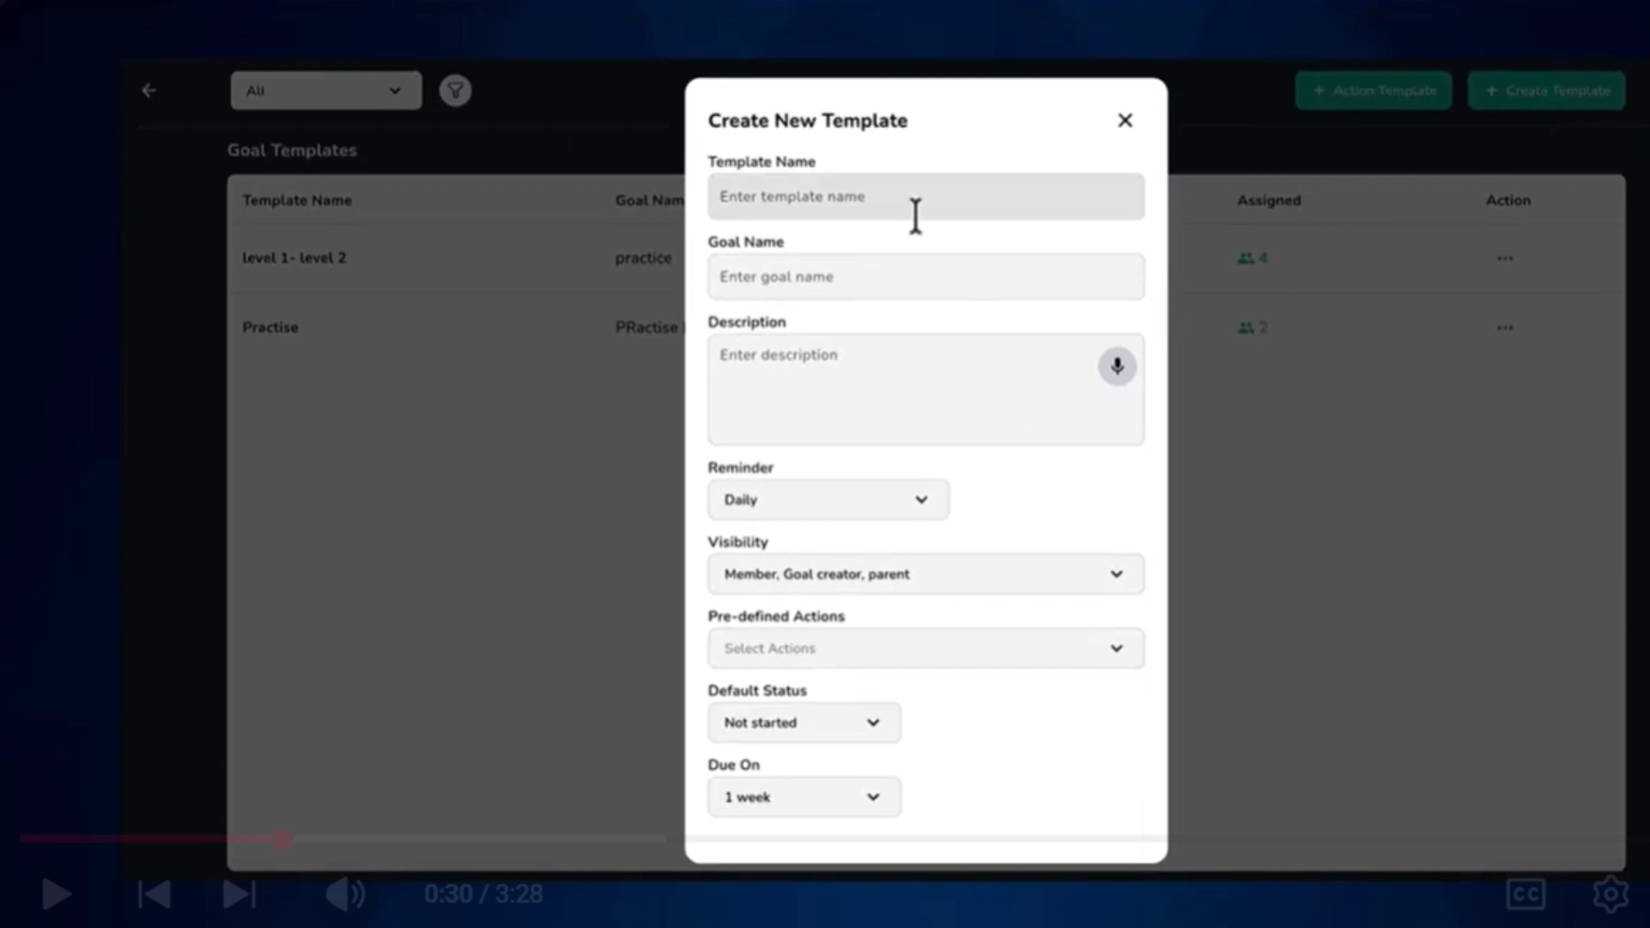Skip to previous video track
The height and width of the screenshot is (928, 1650).
coord(155,894)
